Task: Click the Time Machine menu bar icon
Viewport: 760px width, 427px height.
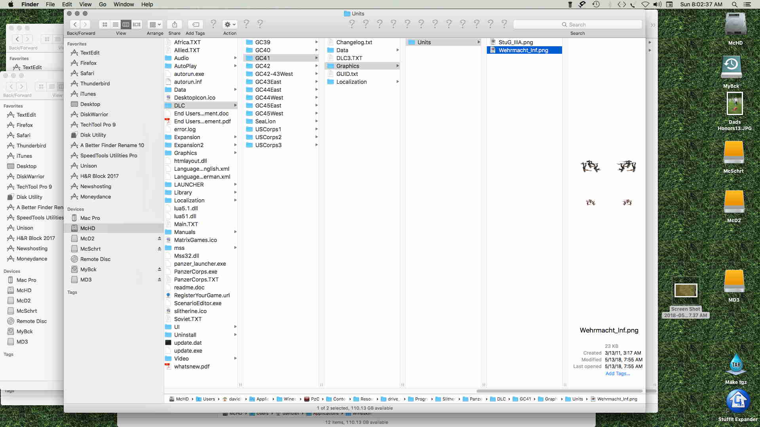Action: (596, 4)
